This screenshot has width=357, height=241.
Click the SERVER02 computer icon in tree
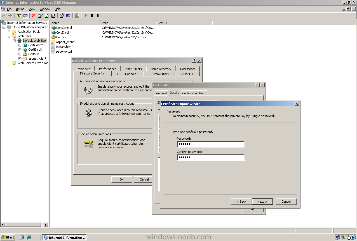click(9, 27)
